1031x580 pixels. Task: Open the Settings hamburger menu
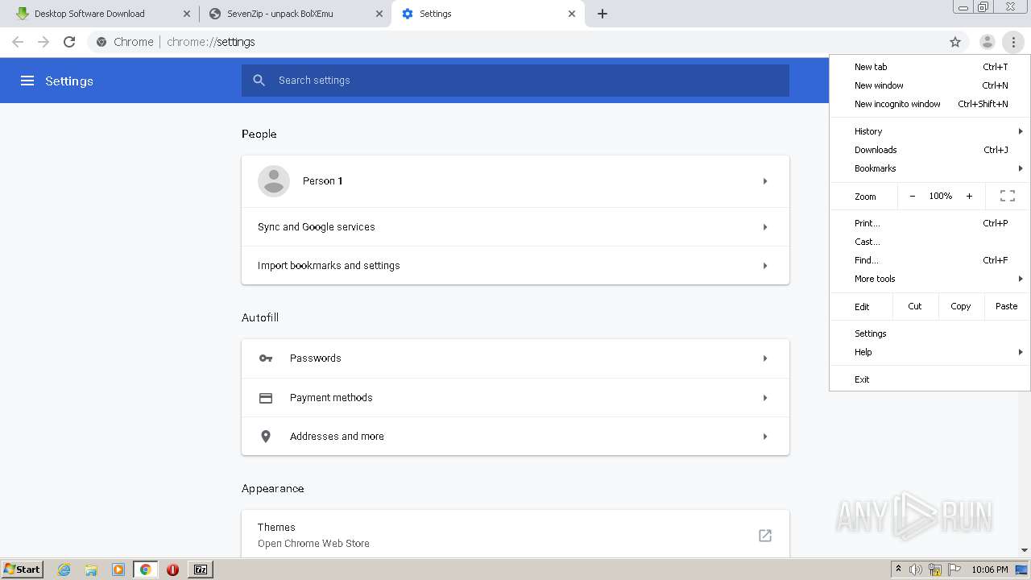(x=27, y=81)
